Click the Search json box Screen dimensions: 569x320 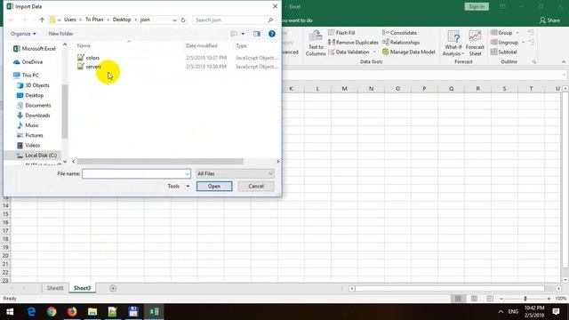[x=234, y=20]
